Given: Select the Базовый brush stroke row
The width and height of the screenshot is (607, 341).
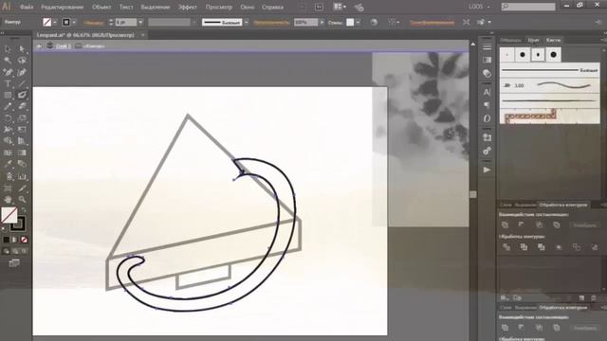Looking at the screenshot, I should pos(549,70).
